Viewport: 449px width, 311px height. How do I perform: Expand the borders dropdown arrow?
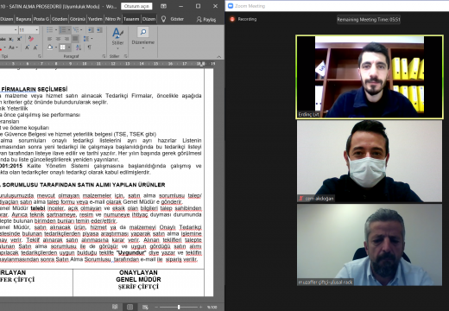tap(69, 48)
